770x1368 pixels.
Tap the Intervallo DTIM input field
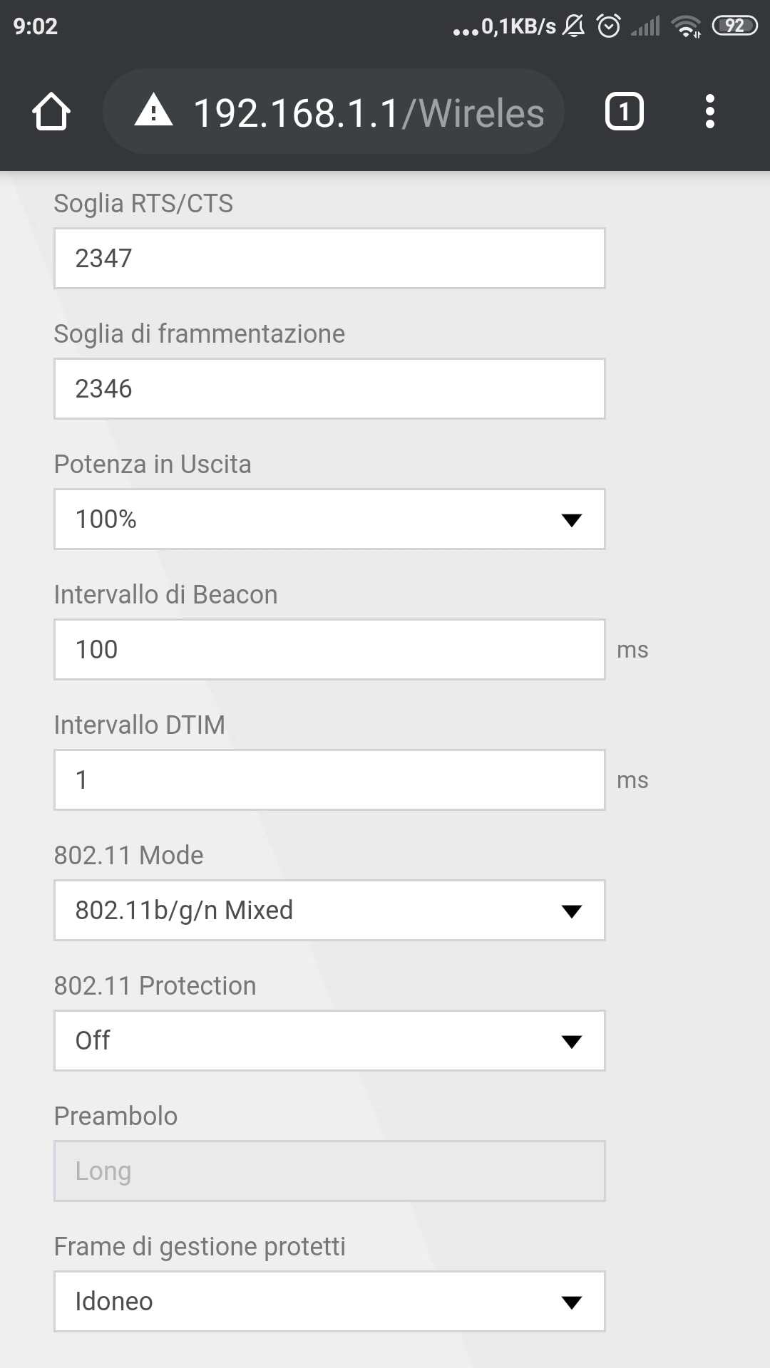[x=329, y=779]
